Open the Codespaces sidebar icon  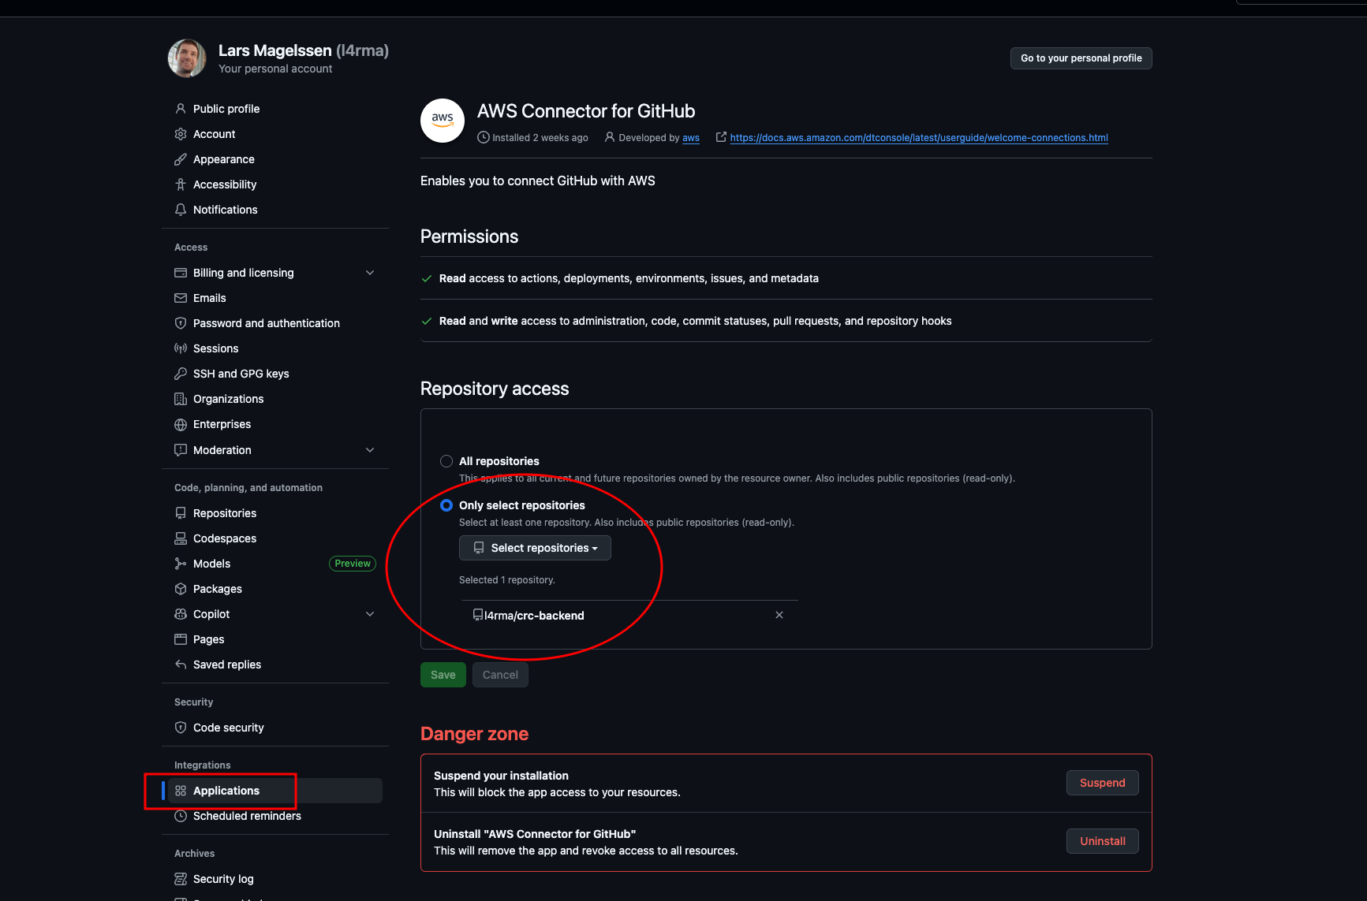[181, 538]
